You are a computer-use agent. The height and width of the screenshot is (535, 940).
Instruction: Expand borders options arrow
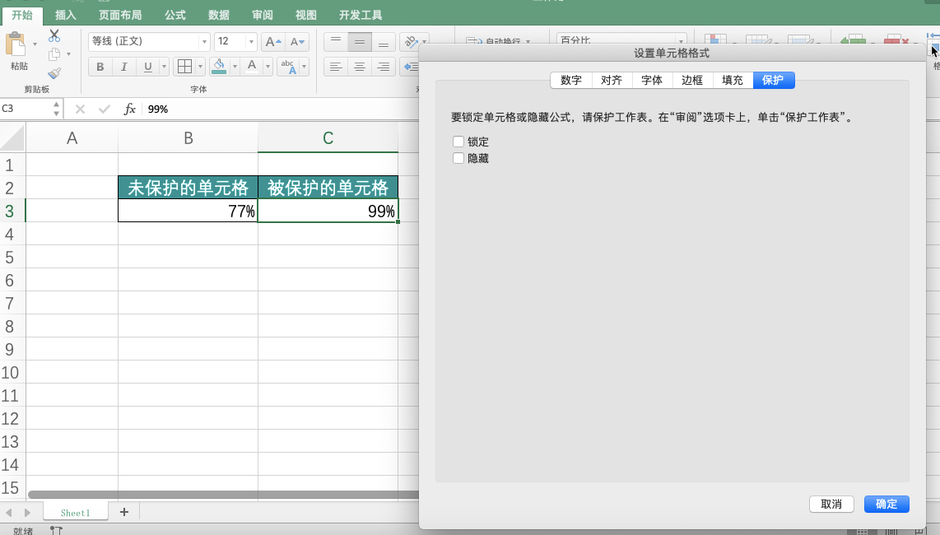200,67
